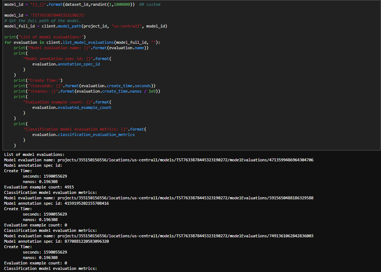Click the "Classification model evaluation metrics: {}" string in code
The image size is (381, 272).
pyautogui.click(x=75, y=129)
